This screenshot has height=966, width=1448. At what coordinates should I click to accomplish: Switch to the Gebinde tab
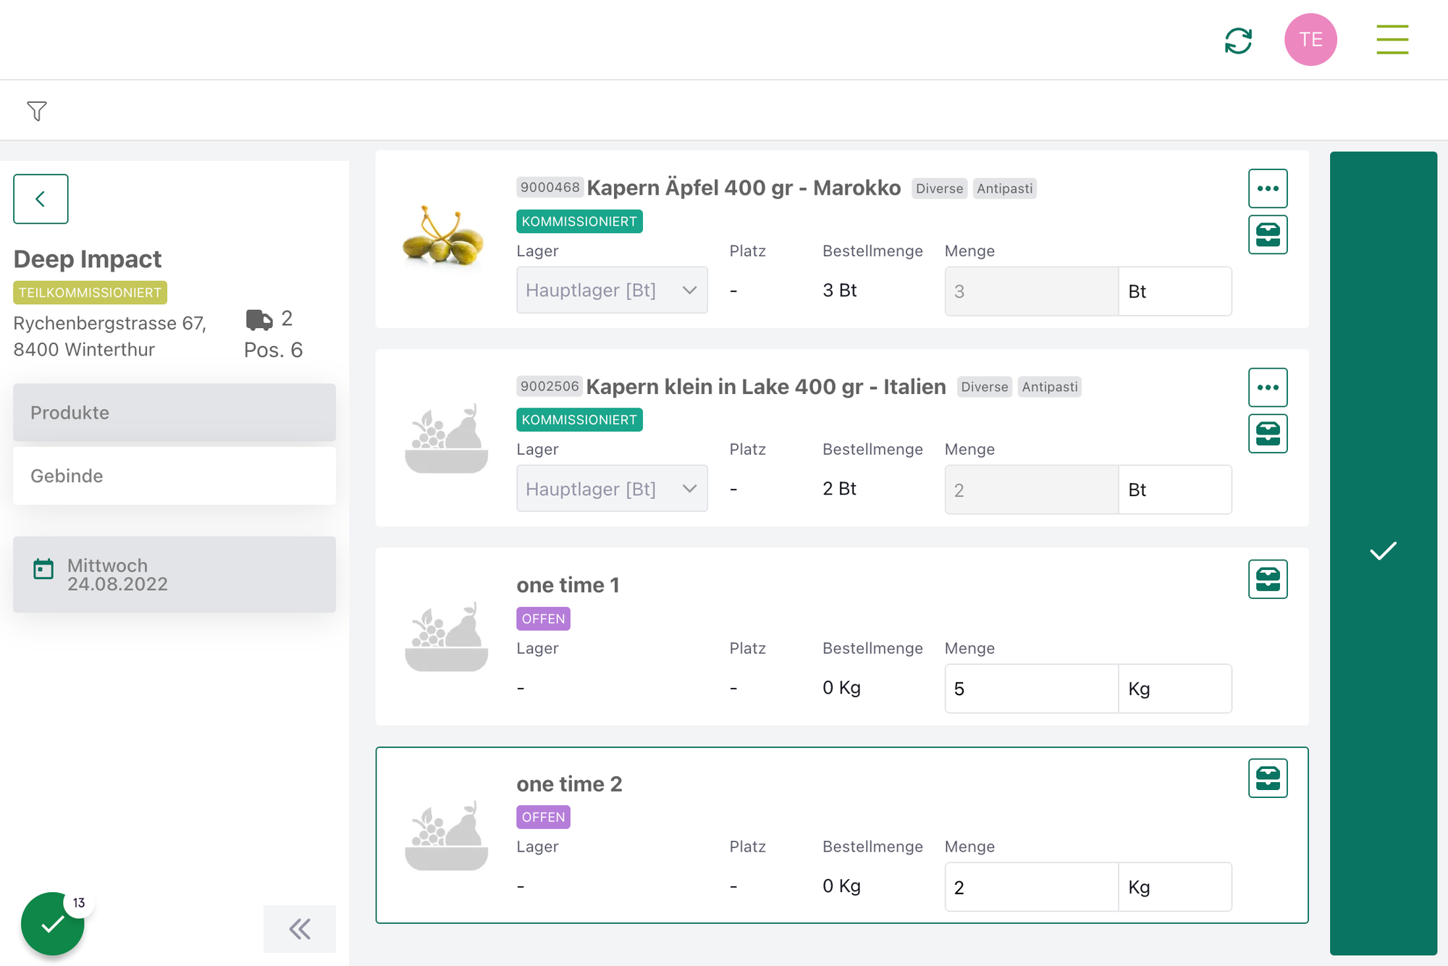(x=174, y=476)
